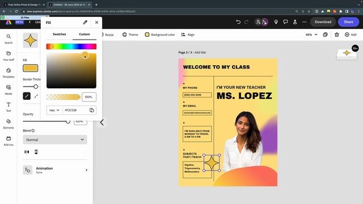Reload the browser page

(16, 11)
